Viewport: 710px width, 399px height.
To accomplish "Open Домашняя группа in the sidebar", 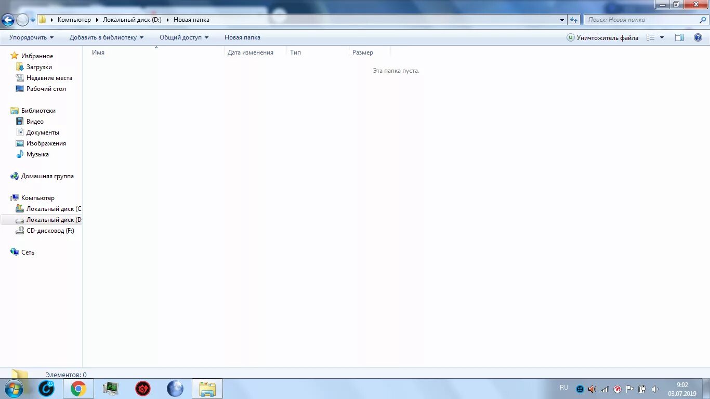I will (x=47, y=176).
